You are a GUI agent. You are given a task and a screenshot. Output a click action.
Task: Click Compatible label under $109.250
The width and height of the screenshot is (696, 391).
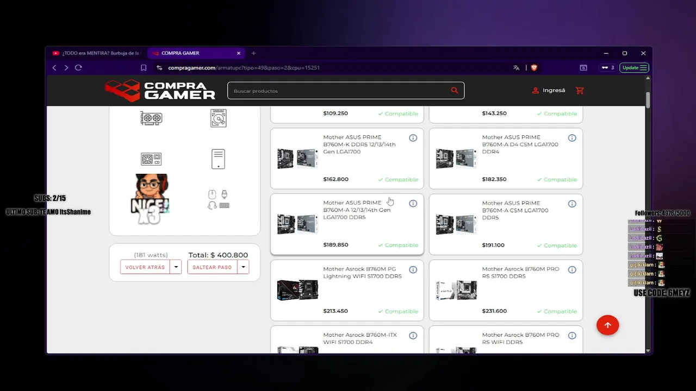pos(398,113)
